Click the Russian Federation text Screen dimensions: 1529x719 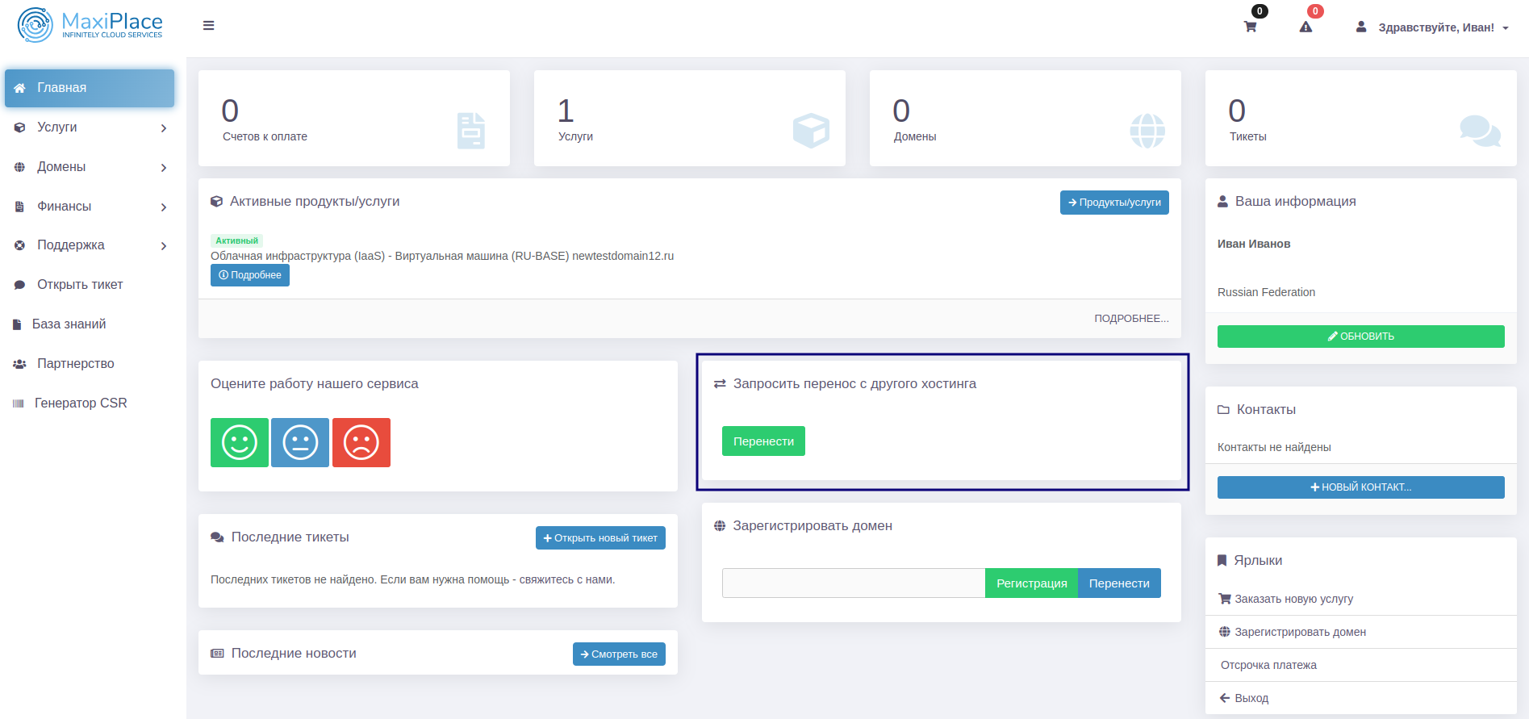tap(1266, 292)
